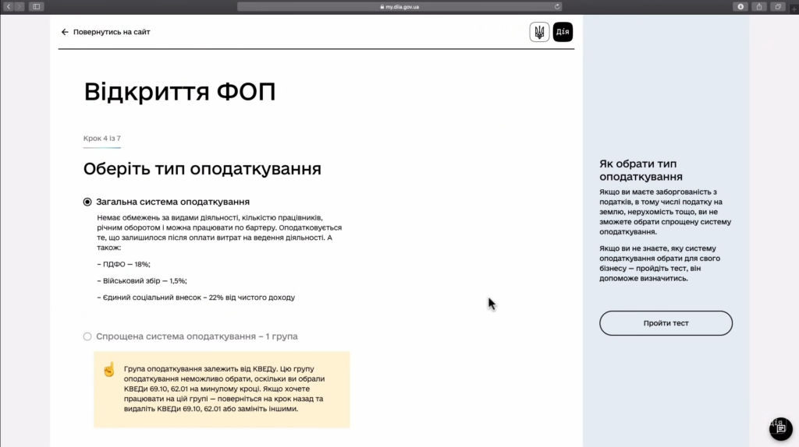
Task: Click the Крок 4 із 7 progress indicator
Action: tap(102, 139)
